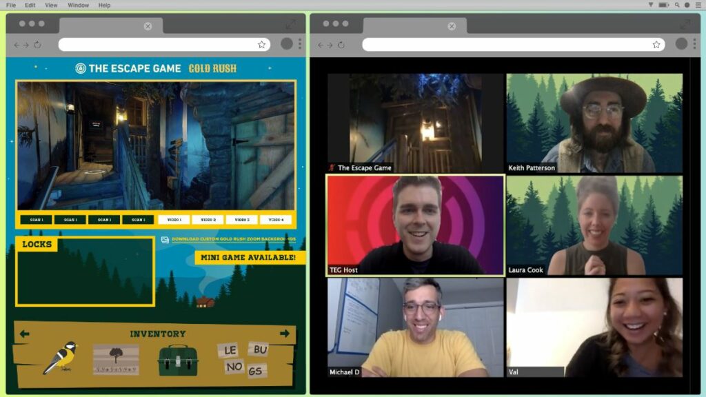Bookmark the video call page with the star

(x=656, y=44)
